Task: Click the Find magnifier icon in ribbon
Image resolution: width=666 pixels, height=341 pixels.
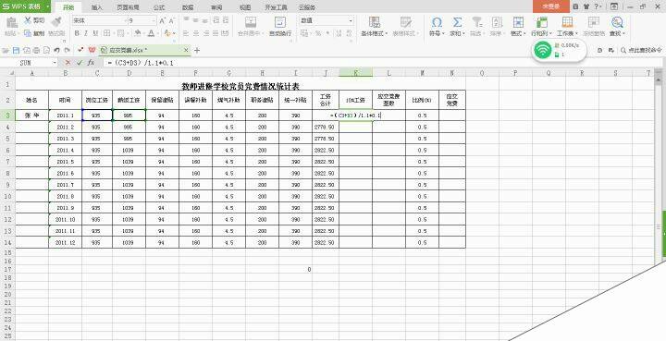Action: (x=617, y=22)
